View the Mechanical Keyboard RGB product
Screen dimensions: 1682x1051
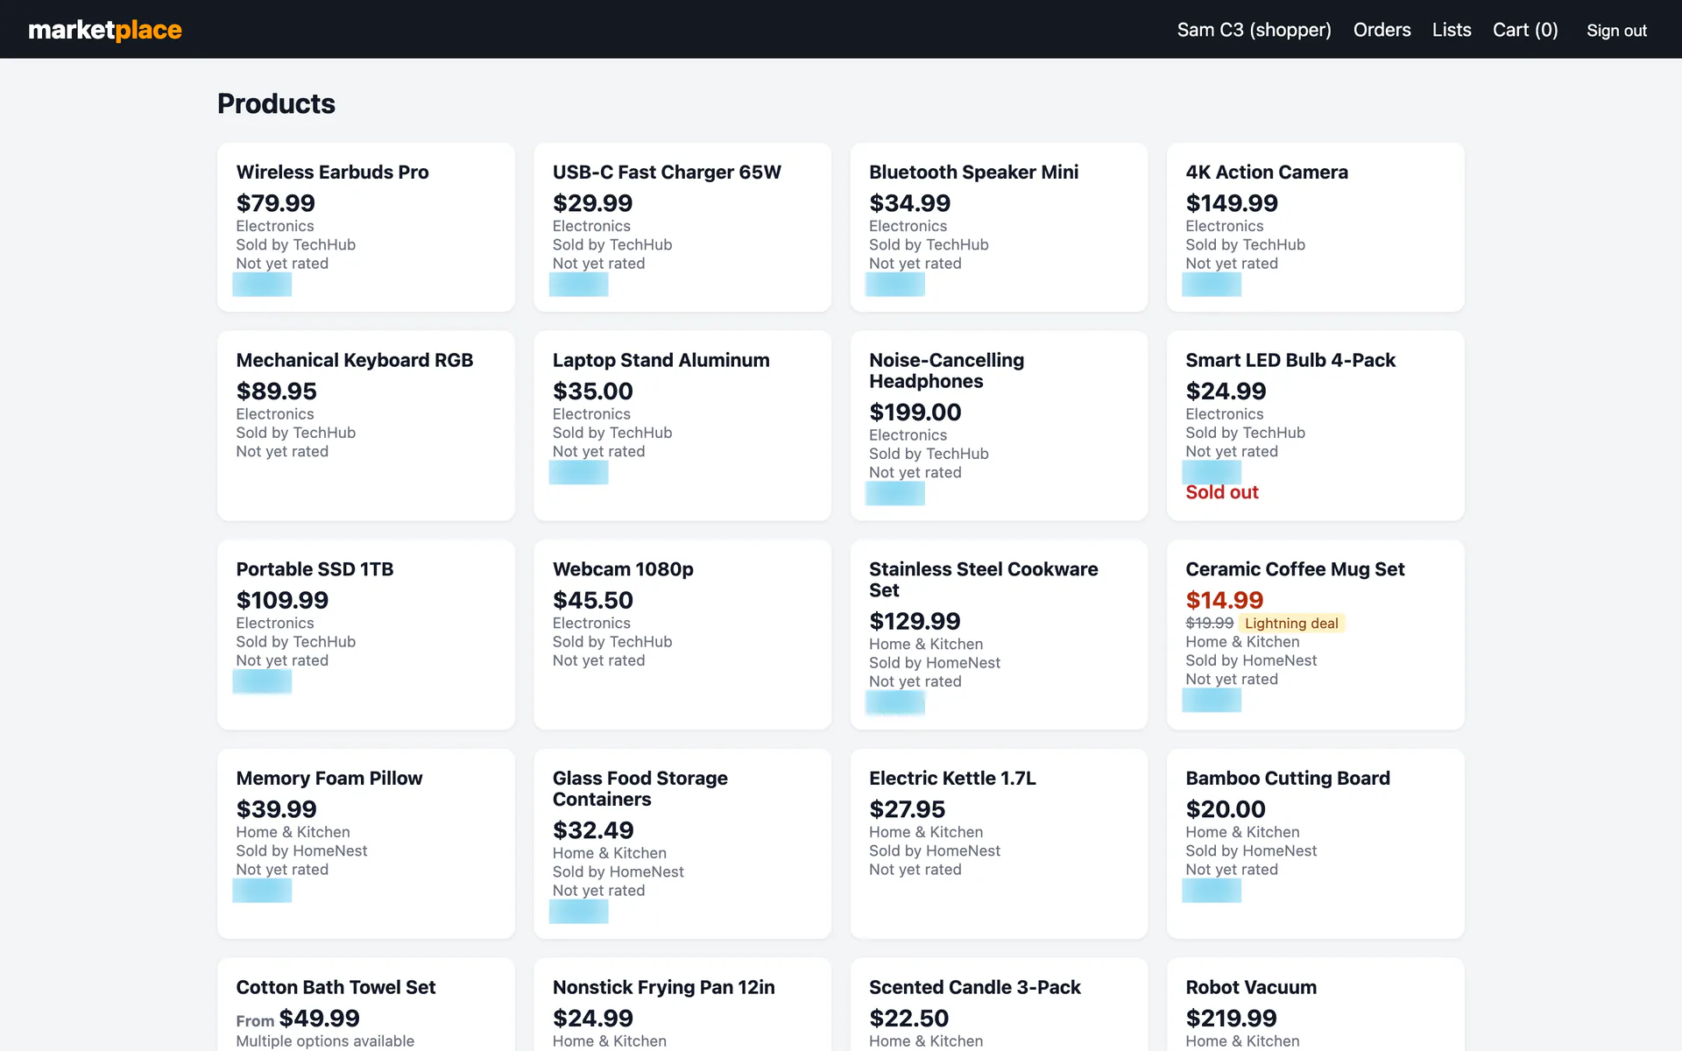pos(354,360)
